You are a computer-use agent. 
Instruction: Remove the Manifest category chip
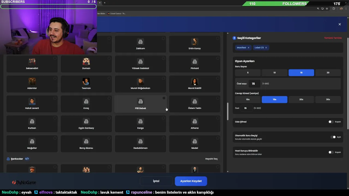click(x=248, y=48)
